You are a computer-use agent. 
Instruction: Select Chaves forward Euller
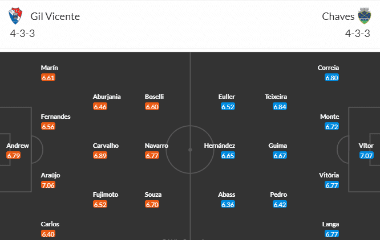(x=227, y=97)
